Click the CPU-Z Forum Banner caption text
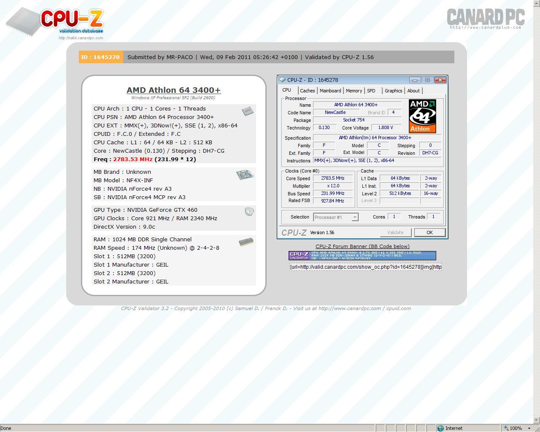This screenshot has height=432, width=540. tap(362, 246)
